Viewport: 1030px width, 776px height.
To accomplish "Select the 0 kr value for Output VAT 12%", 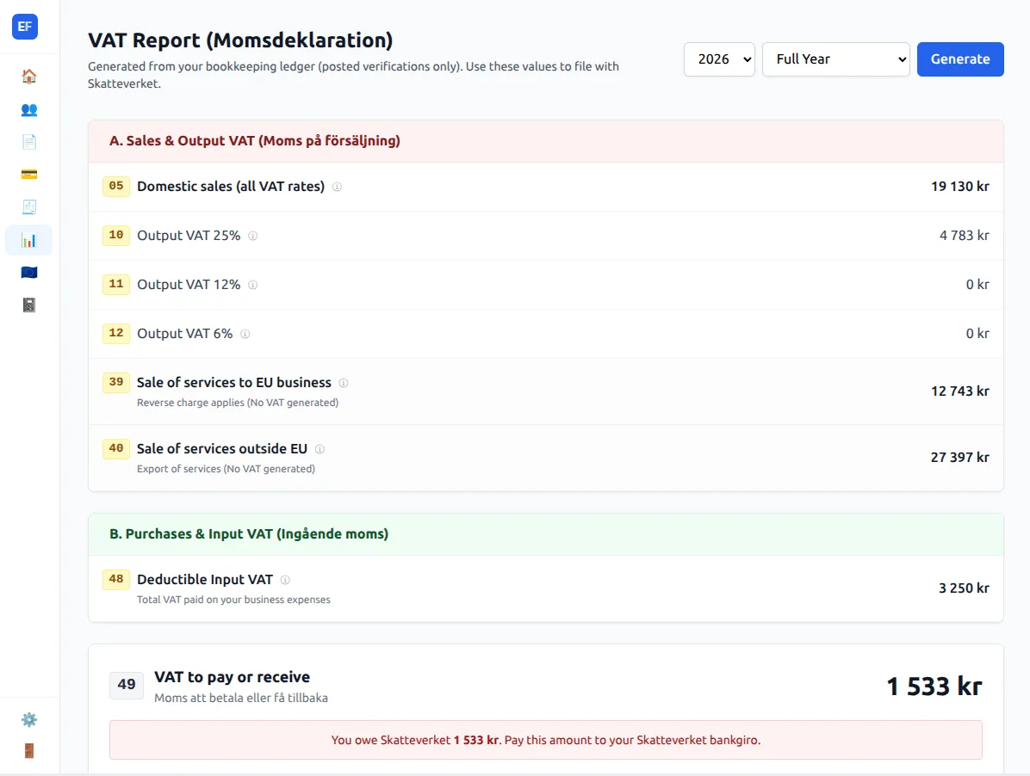I will click(x=977, y=285).
